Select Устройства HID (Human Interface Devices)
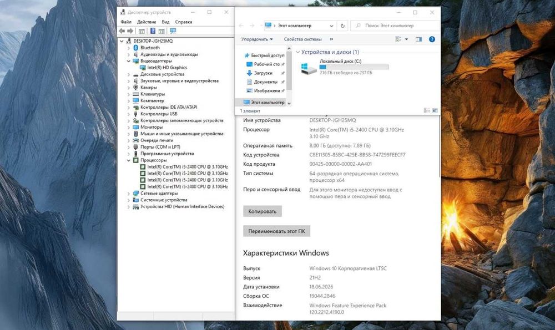Viewport: 555px width, 330px height. 182,206
